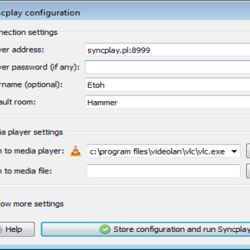
Task: Open the media player path dropdown
Action: [234, 151]
